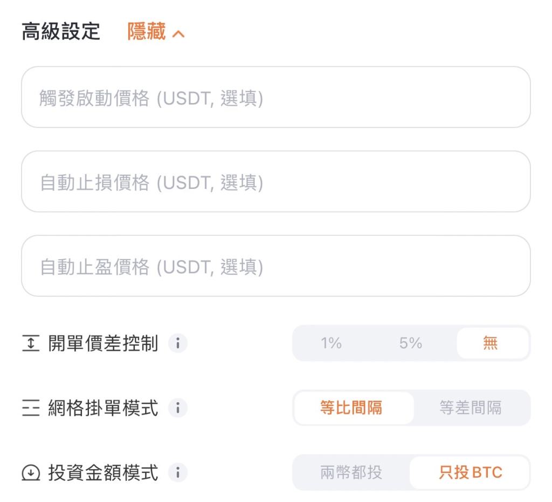Select the 1% price gap option
This screenshot has height=502, width=552.
tap(331, 343)
